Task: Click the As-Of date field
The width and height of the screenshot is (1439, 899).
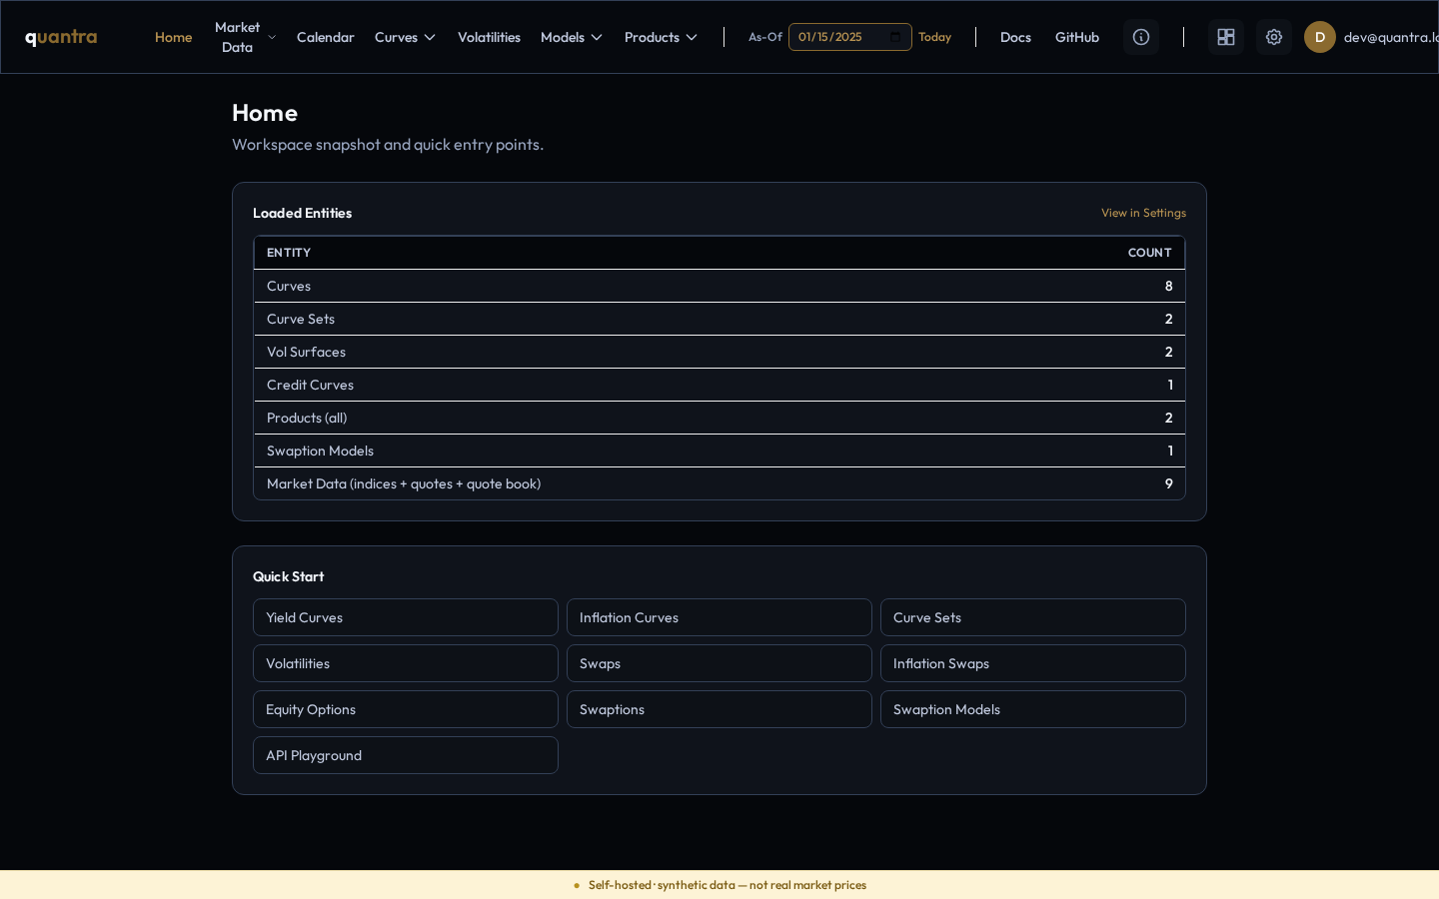Action: [x=850, y=37]
